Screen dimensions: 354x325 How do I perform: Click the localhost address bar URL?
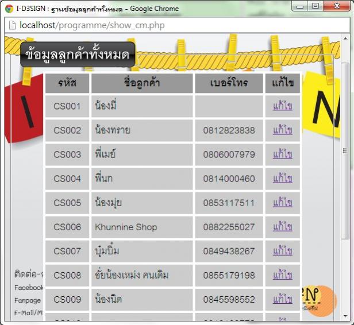[x=92, y=25]
